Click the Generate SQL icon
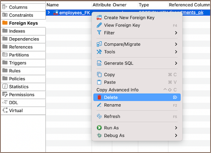Viewport: 211px width, 153px height. pos(99,63)
